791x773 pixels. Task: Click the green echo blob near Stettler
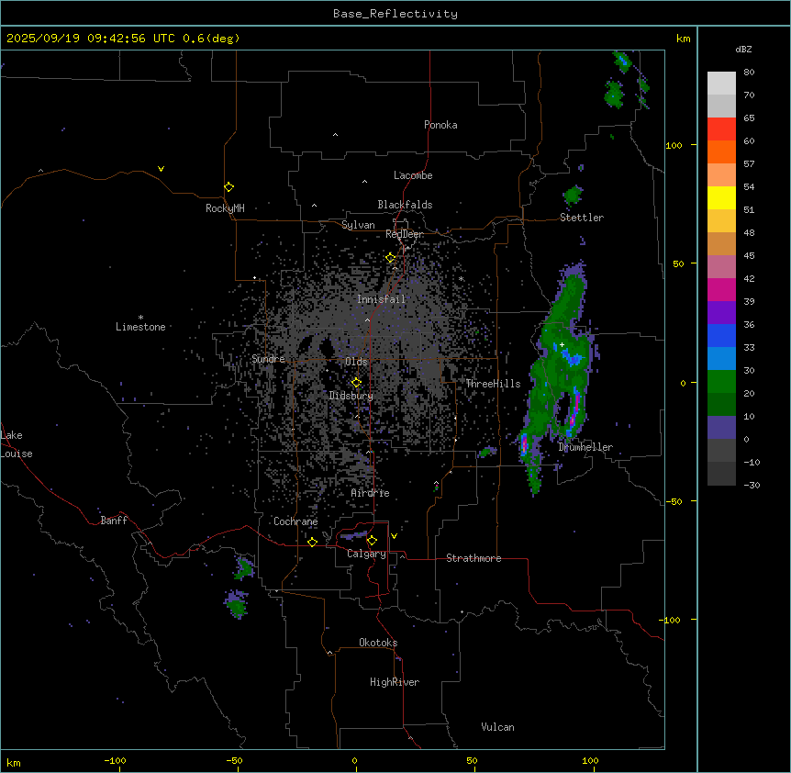click(574, 195)
